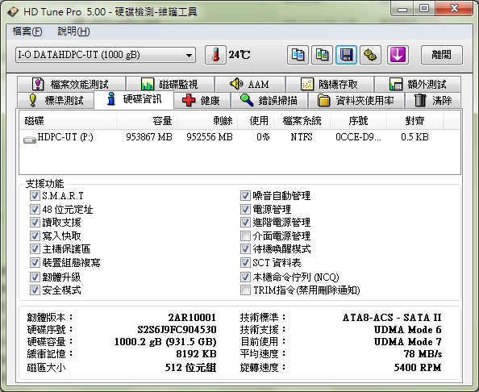Image resolution: width=479 pixels, height=392 pixels.
Task: Open the 健康 tab
Action: pos(202,100)
